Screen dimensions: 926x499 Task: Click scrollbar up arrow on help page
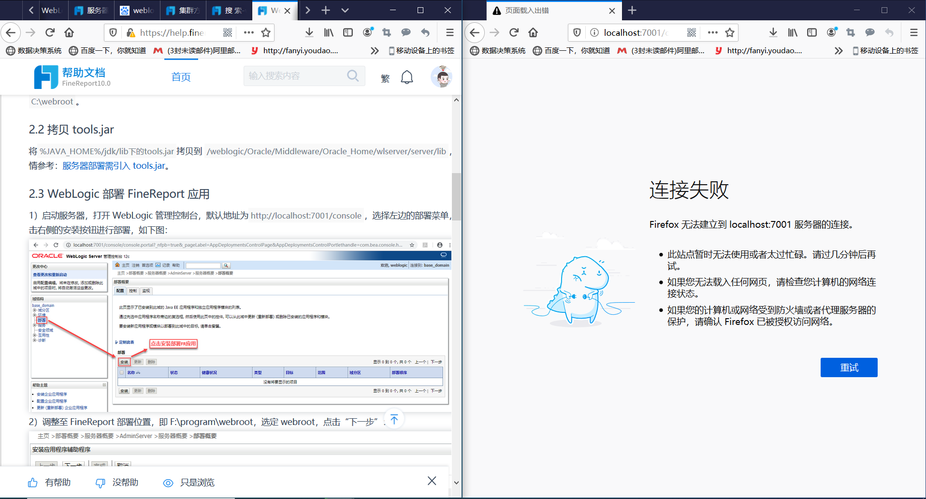click(x=456, y=100)
